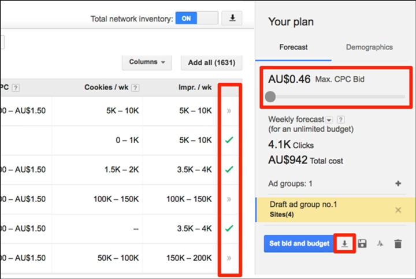
Task: Open the Columns dropdown
Action: point(147,62)
